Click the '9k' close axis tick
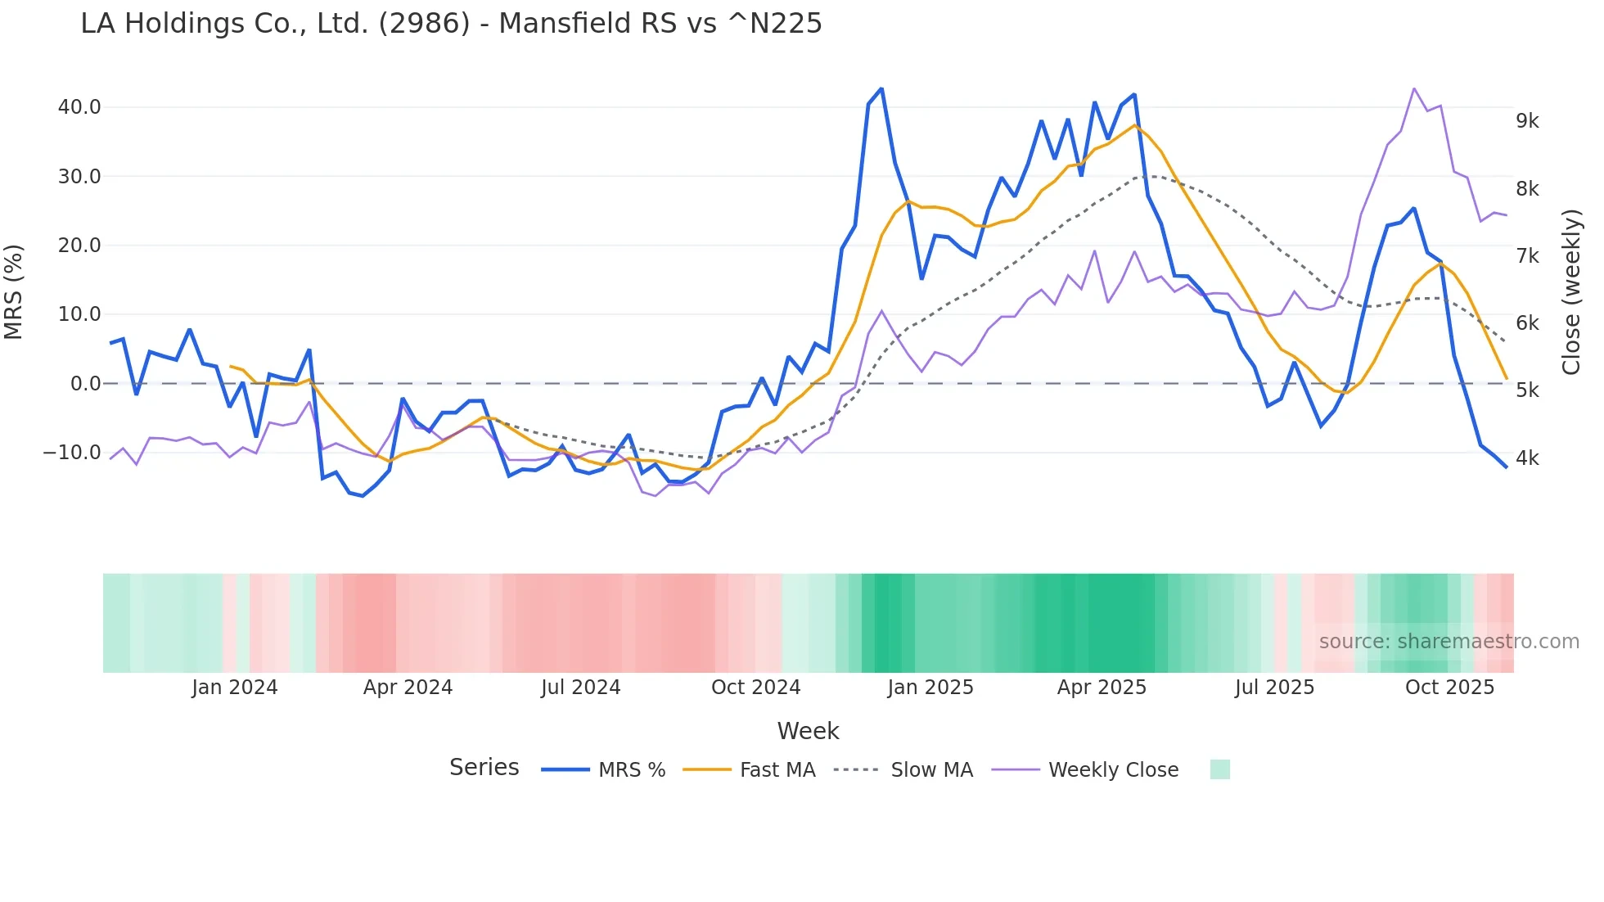This screenshot has width=1604, height=902. coord(1527,121)
